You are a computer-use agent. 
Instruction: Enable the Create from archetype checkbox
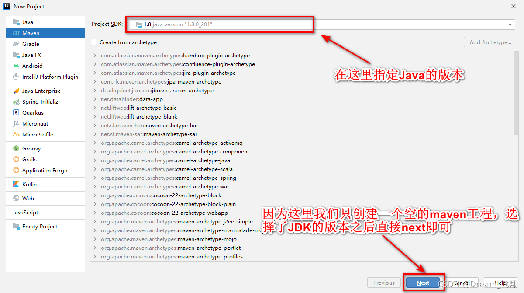tap(94, 42)
